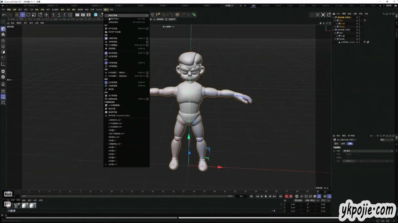Click the Play Forwards button
398x223 pixels.
pyautogui.click(x=266, y=196)
